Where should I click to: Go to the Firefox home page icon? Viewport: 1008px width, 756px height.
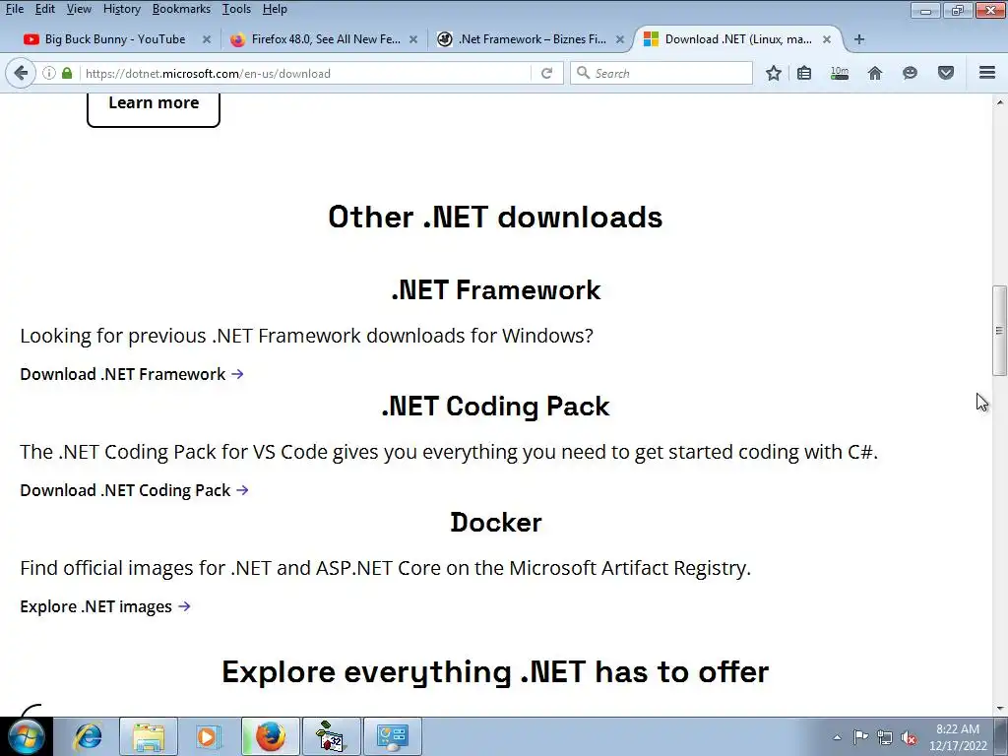click(875, 73)
